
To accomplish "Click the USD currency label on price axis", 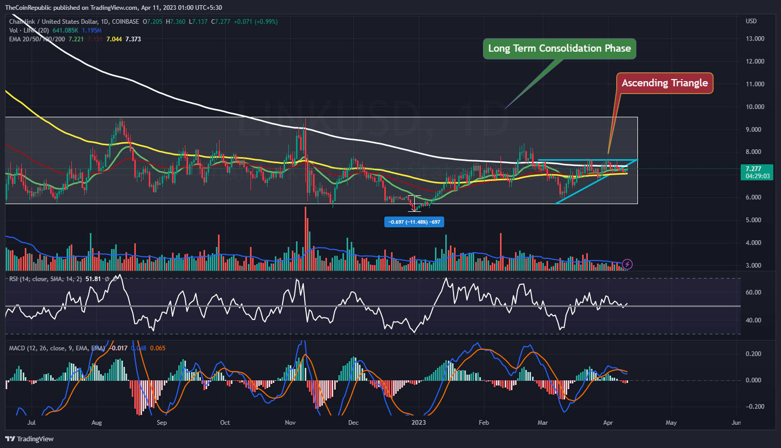I will pyautogui.click(x=751, y=21).
